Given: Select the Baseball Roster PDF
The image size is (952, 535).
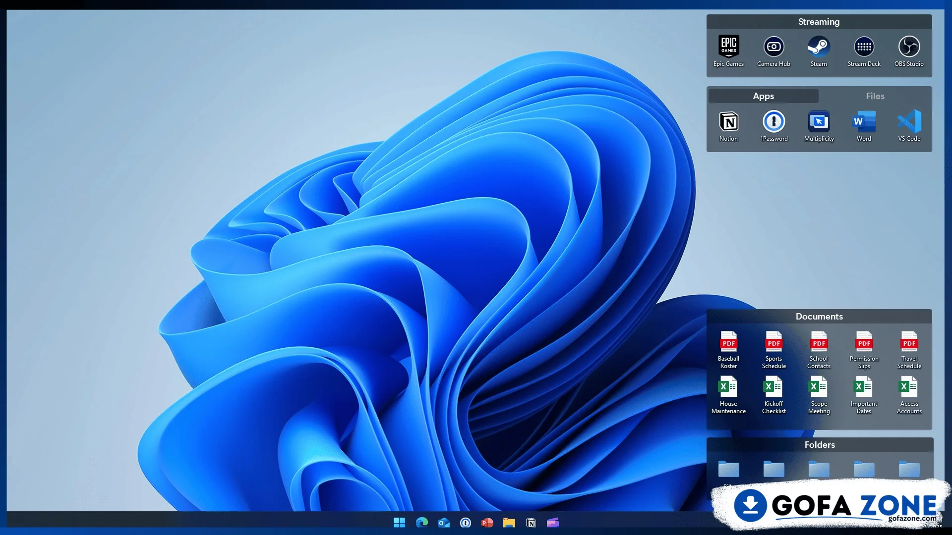Looking at the screenshot, I should point(728,350).
